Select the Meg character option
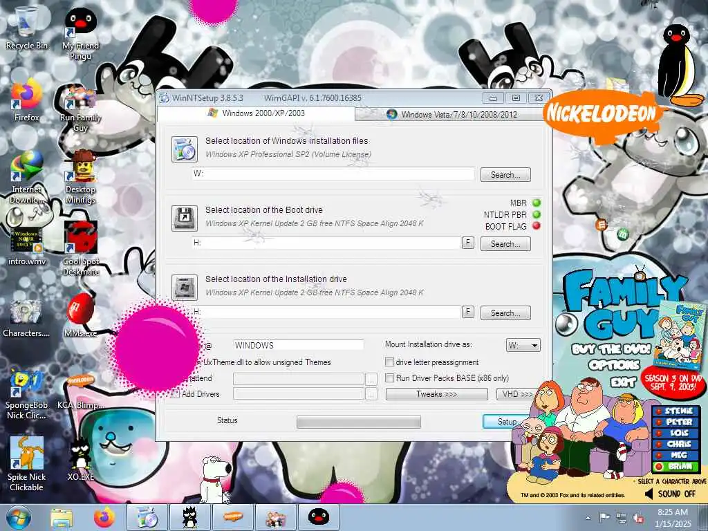 676,455
